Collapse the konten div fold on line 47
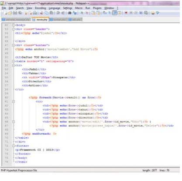The width and height of the screenshot is (182, 181). click(14, 45)
